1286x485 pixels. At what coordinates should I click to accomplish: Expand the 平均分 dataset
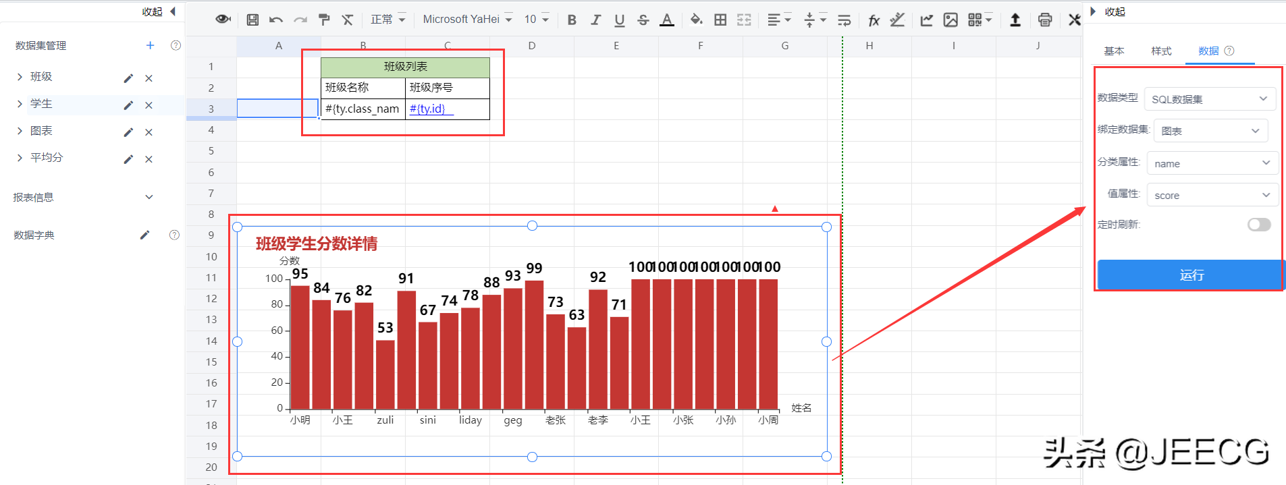[20, 157]
